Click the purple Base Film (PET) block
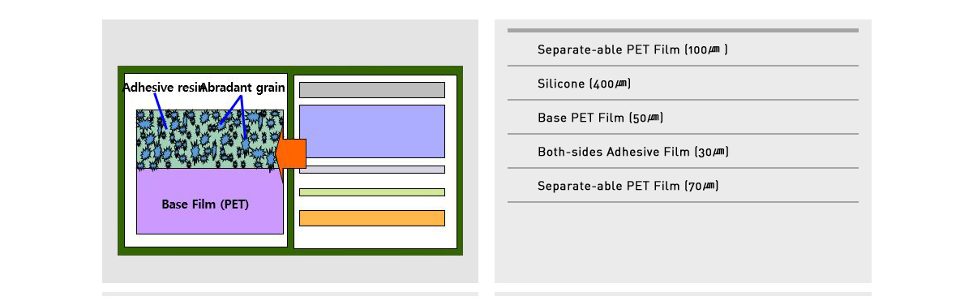 point(210,201)
